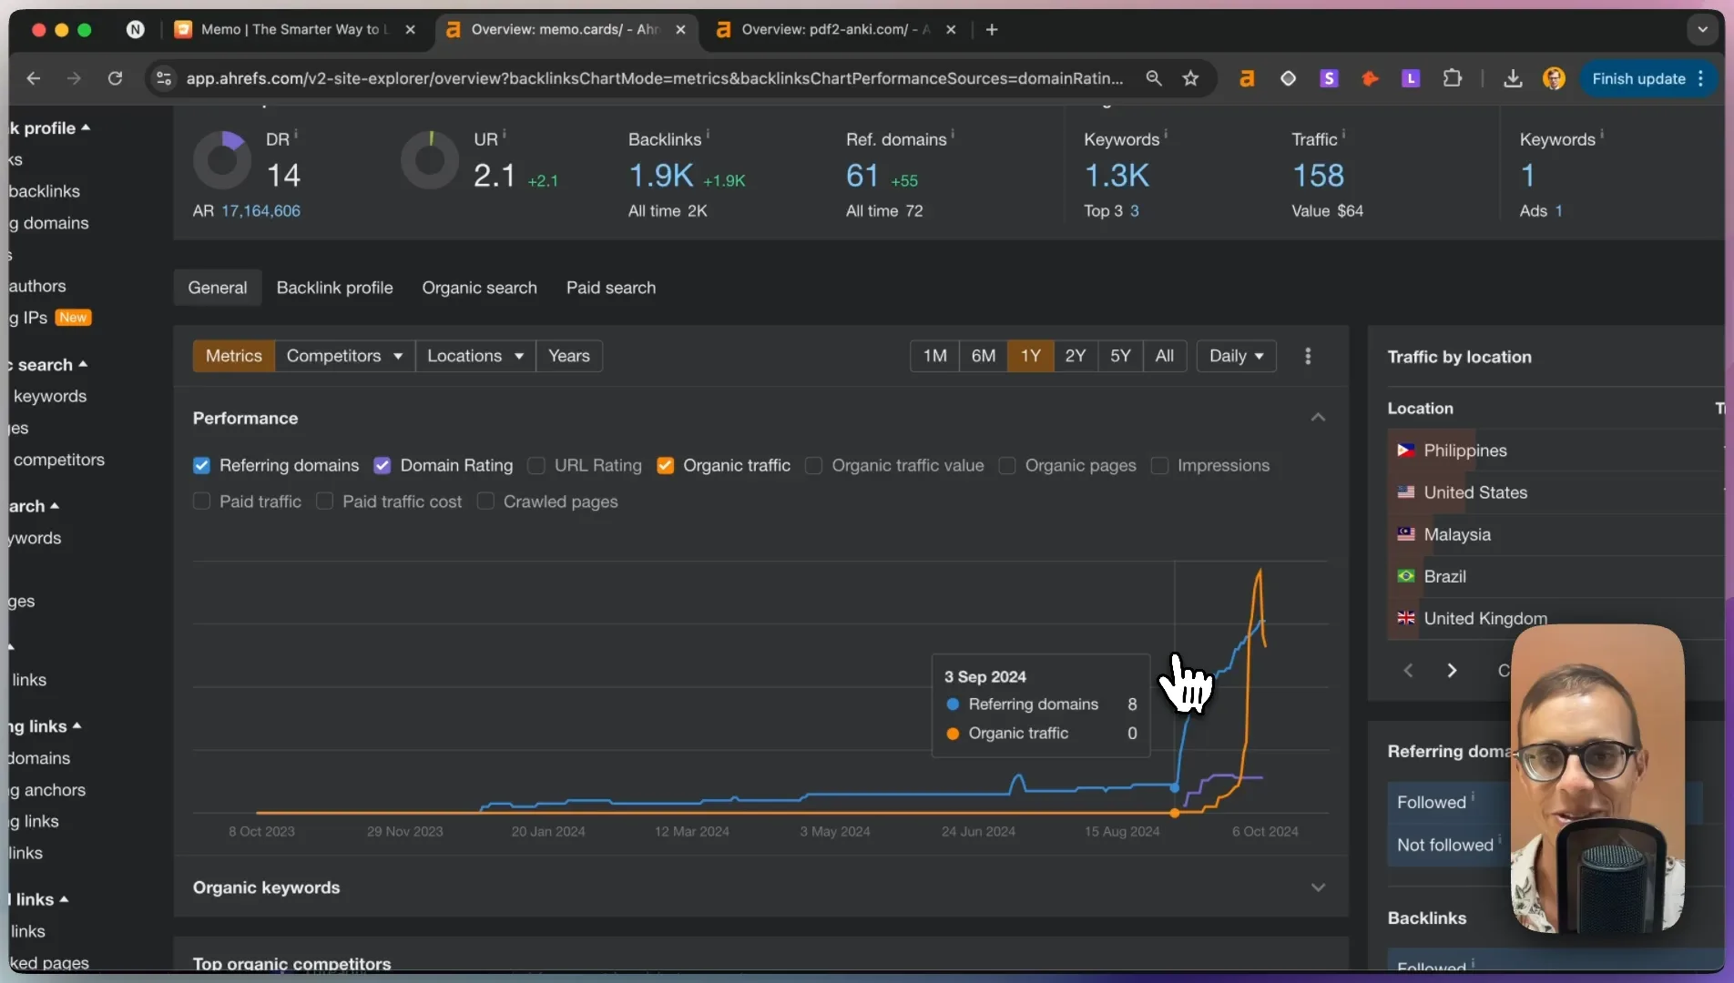Image resolution: width=1734 pixels, height=983 pixels.
Task: Open a new browser tab with plus icon
Action: 992,29
